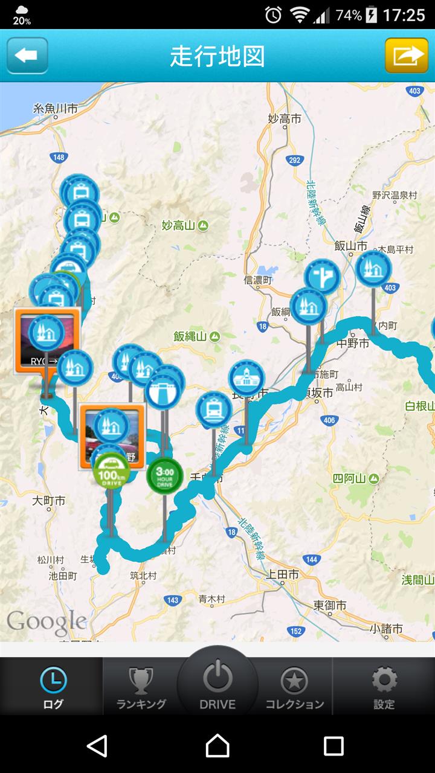Select the green 100km DRIVE badge
Screen dimensions: 435x773
[111, 469]
